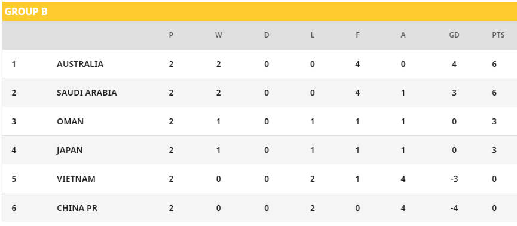Select China PR's goal difference -4
This screenshot has height=226, width=517.
click(454, 208)
